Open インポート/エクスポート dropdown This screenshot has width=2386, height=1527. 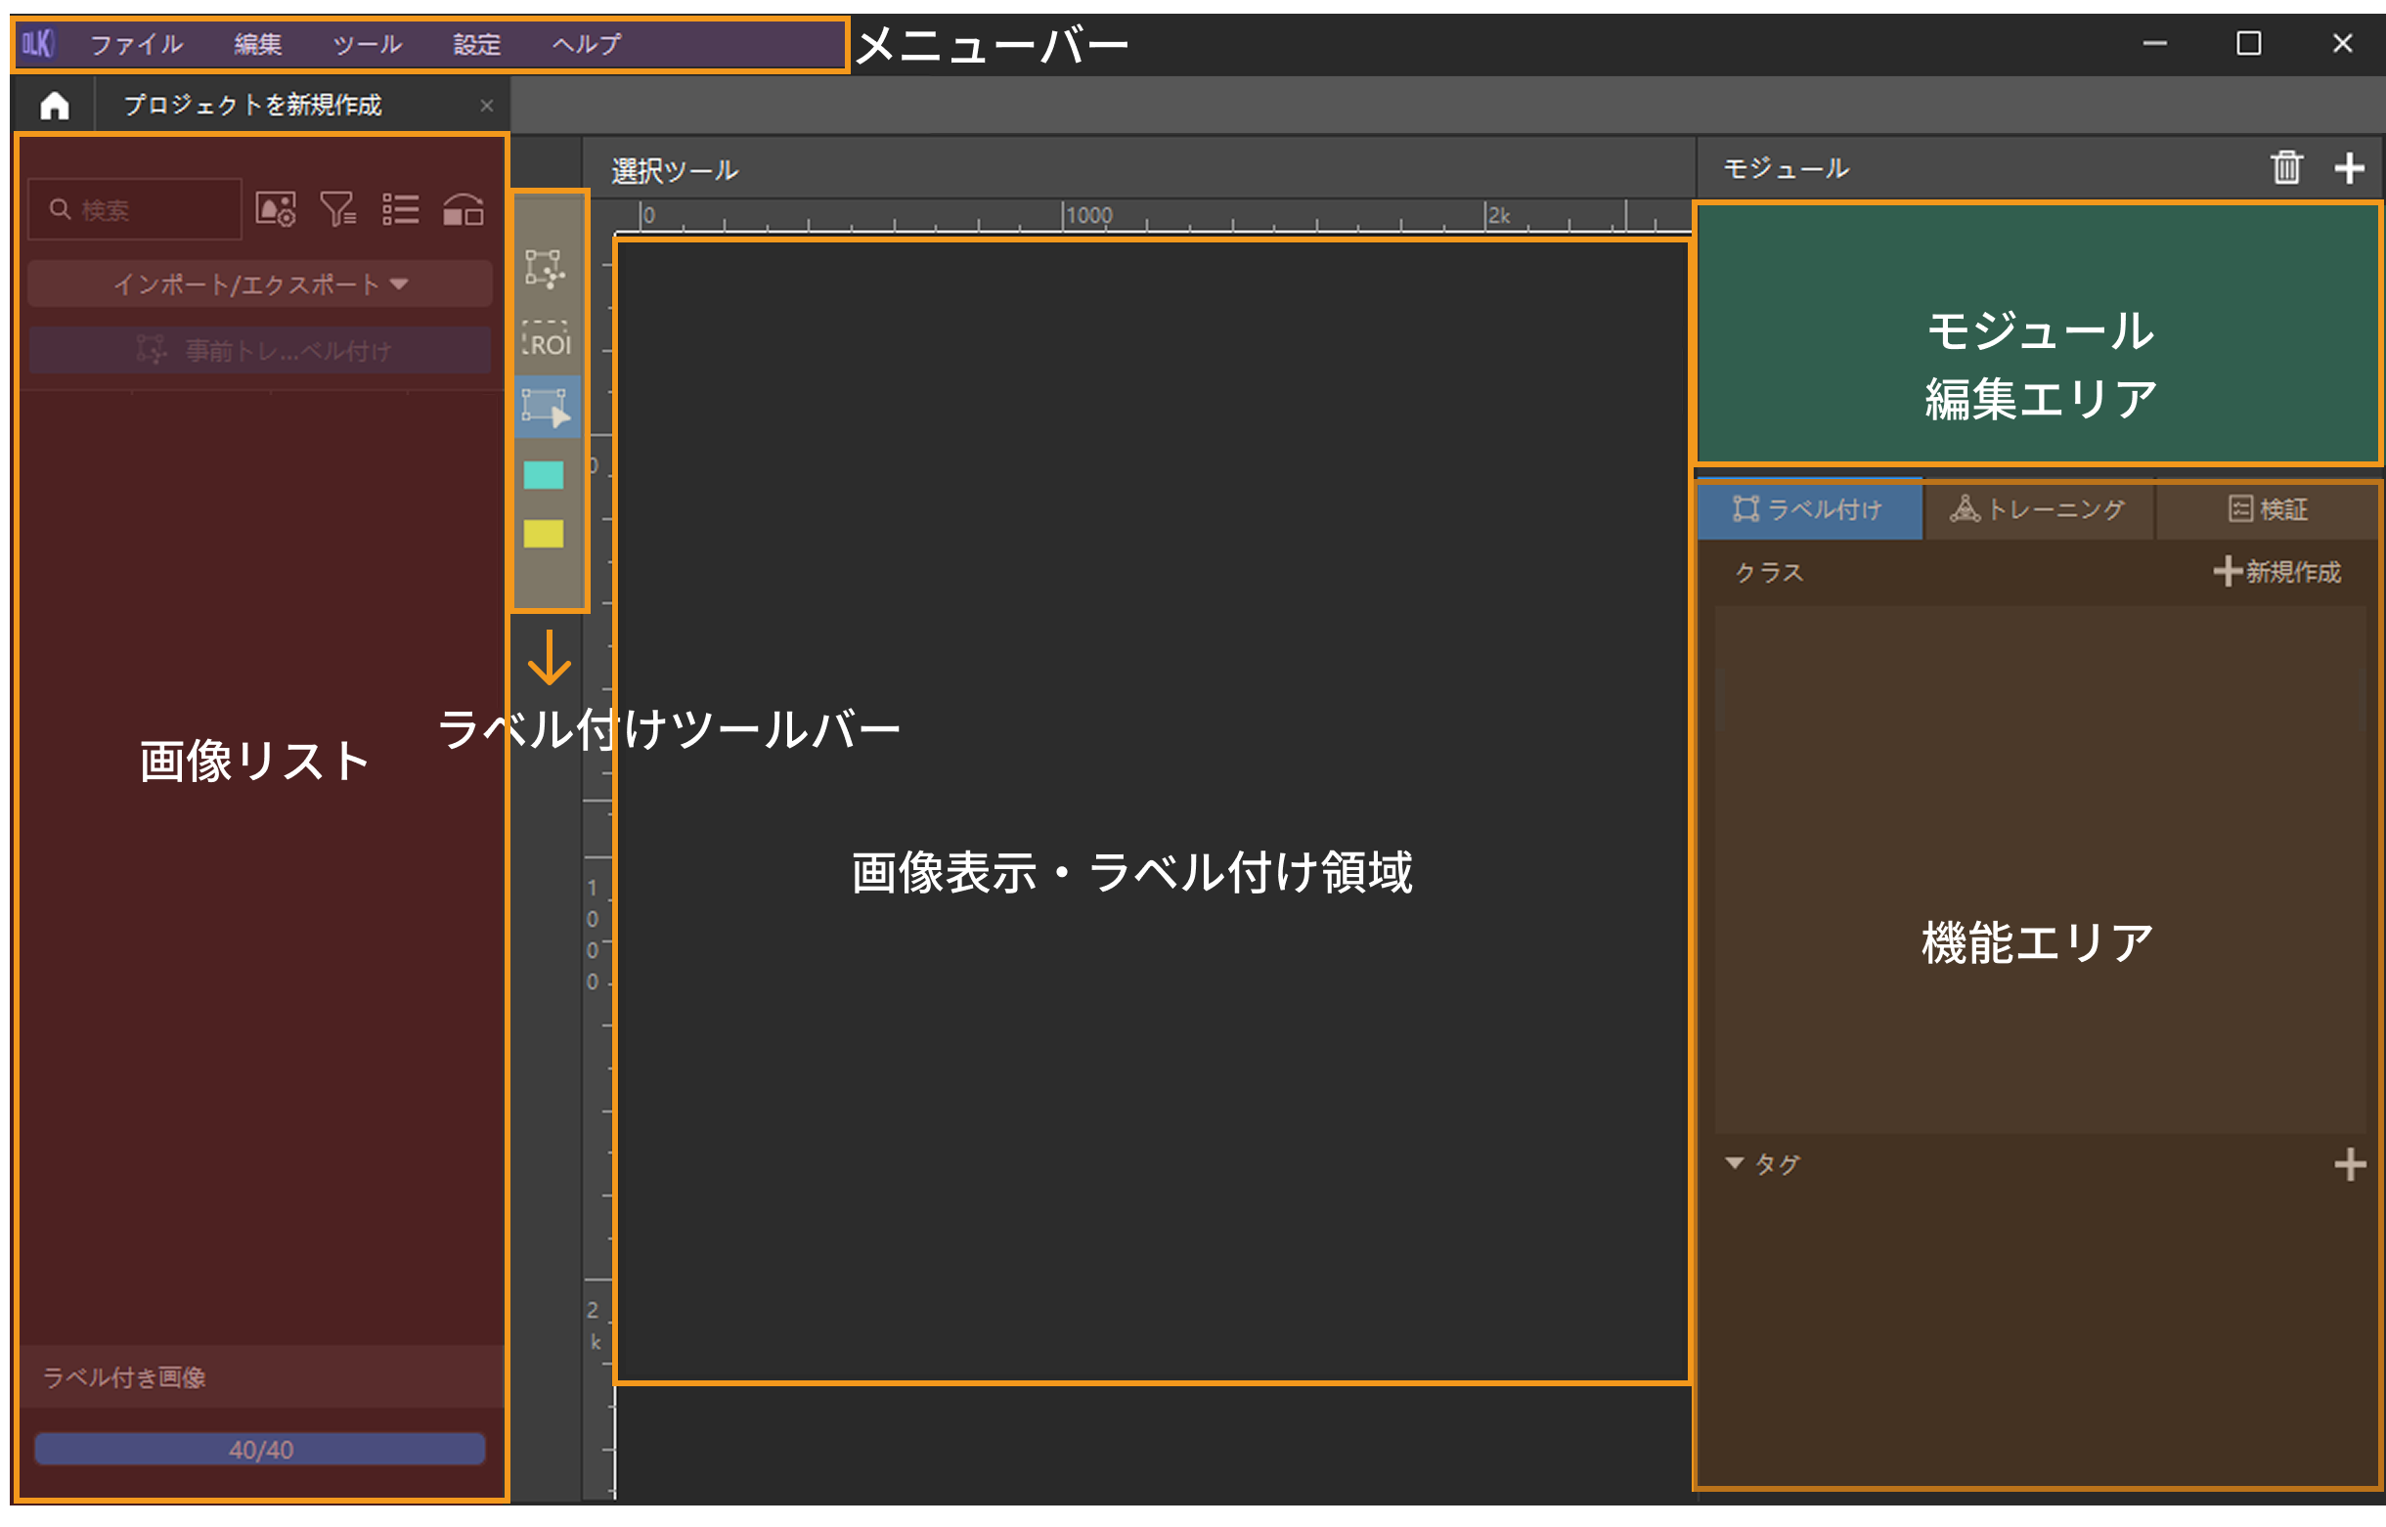(x=260, y=284)
